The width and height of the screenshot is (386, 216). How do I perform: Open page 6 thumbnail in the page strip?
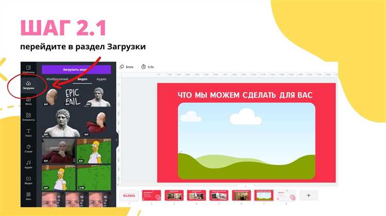click(241, 195)
